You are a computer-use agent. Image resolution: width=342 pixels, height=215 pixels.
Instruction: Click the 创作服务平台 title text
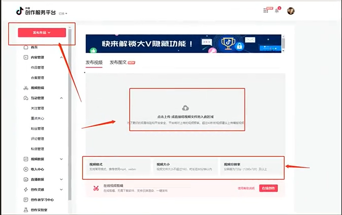40,12
